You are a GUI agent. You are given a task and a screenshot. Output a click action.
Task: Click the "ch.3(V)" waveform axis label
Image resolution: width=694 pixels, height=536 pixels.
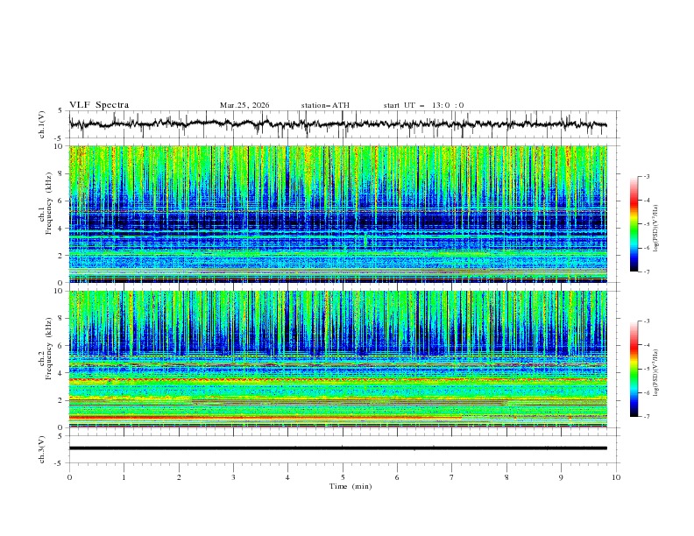42,449
